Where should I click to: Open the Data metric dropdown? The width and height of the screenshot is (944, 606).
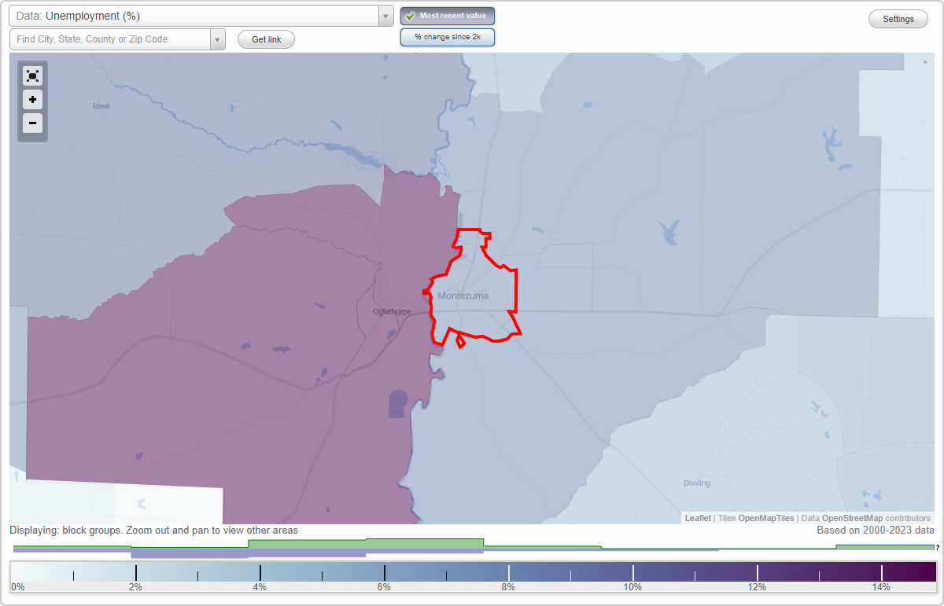pos(384,15)
